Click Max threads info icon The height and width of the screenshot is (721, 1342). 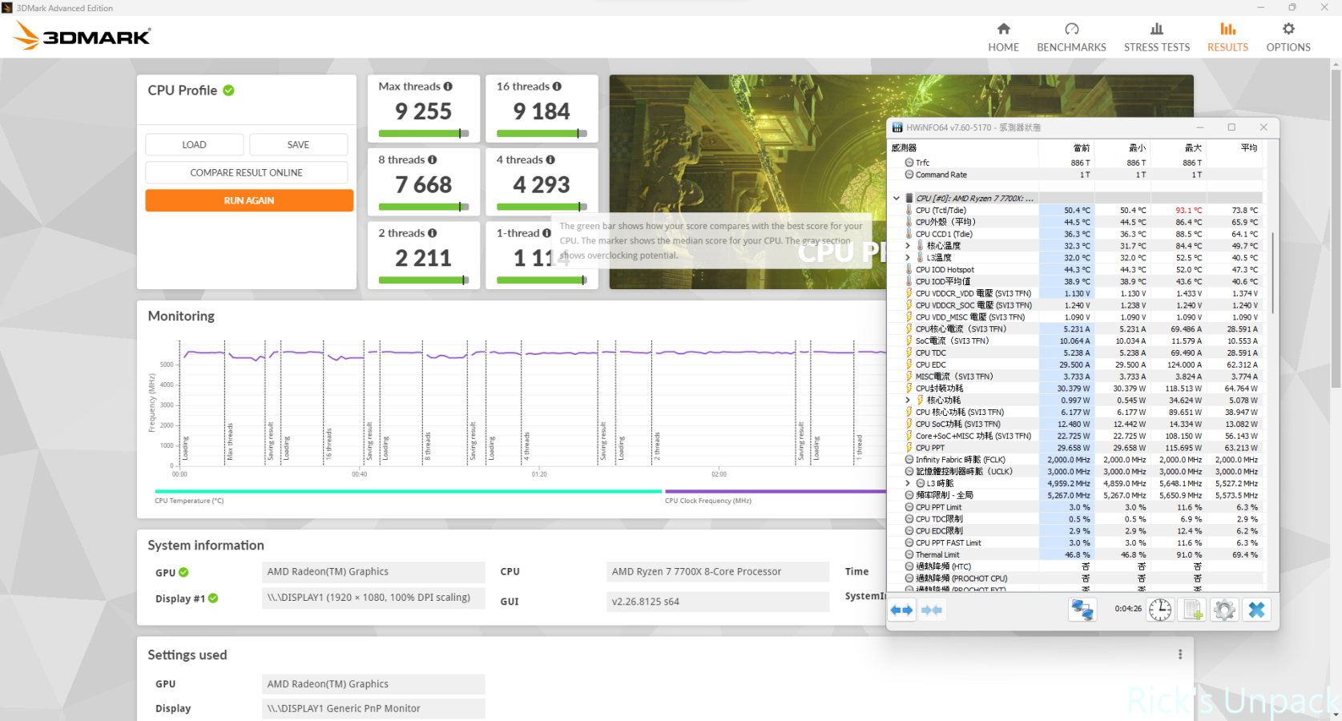(448, 87)
